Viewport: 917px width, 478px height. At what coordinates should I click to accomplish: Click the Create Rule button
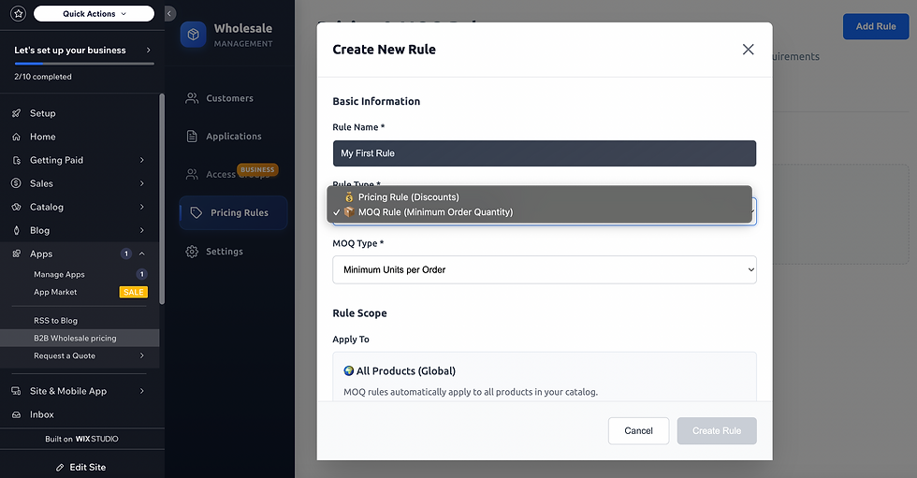(717, 431)
